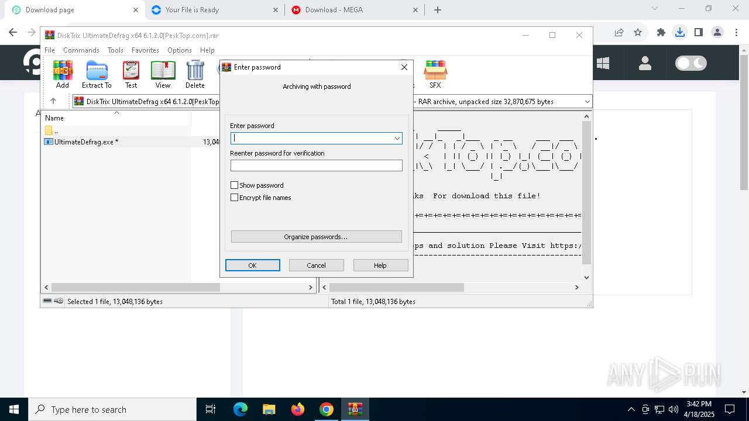
Task: Toggle the browser side panel icon
Action: click(x=698, y=33)
